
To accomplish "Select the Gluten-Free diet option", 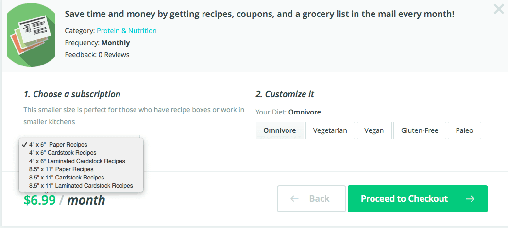I will click(420, 130).
